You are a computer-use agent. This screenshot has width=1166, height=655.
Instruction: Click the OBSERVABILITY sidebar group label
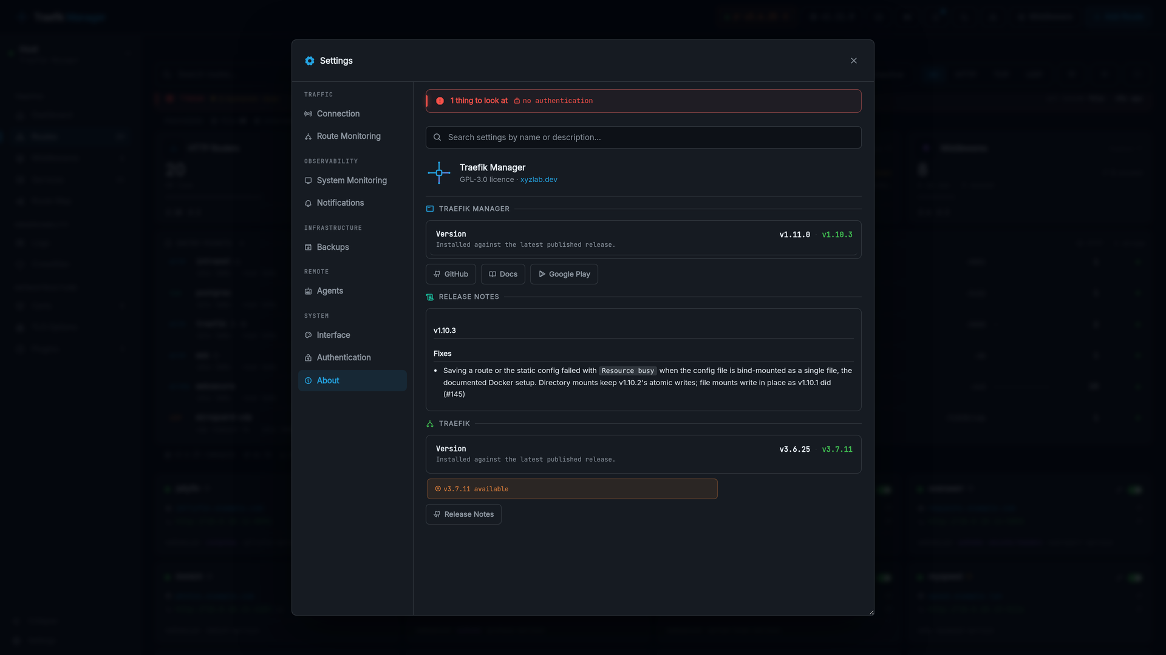[x=331, y=161]
